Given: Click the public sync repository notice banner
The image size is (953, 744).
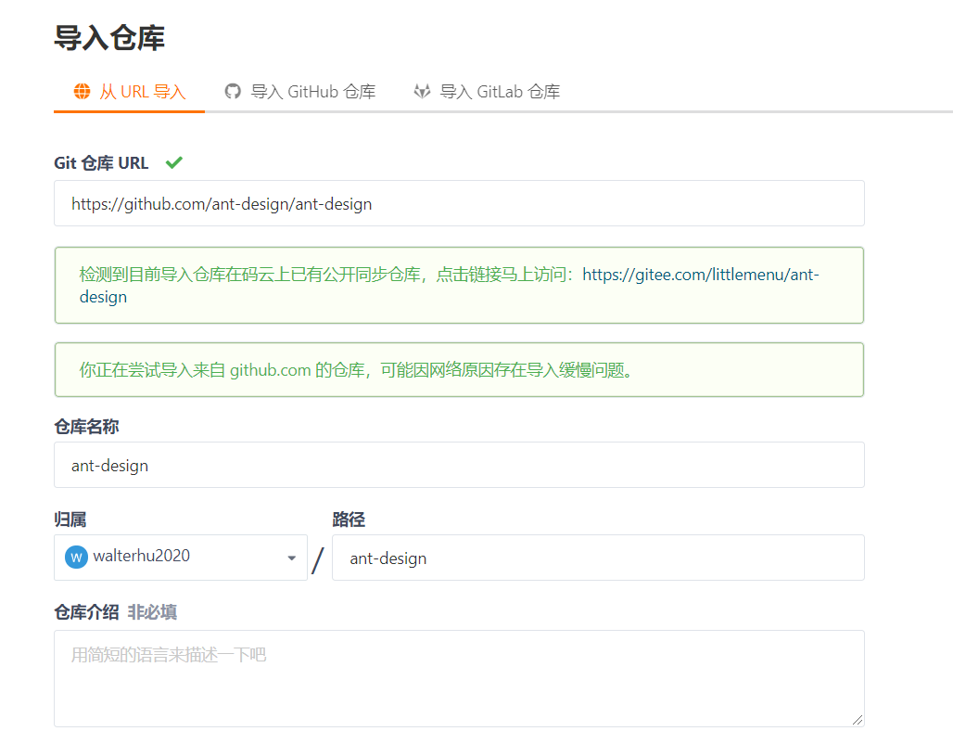Looking at the screenshot, I should [x=460, y=285].
